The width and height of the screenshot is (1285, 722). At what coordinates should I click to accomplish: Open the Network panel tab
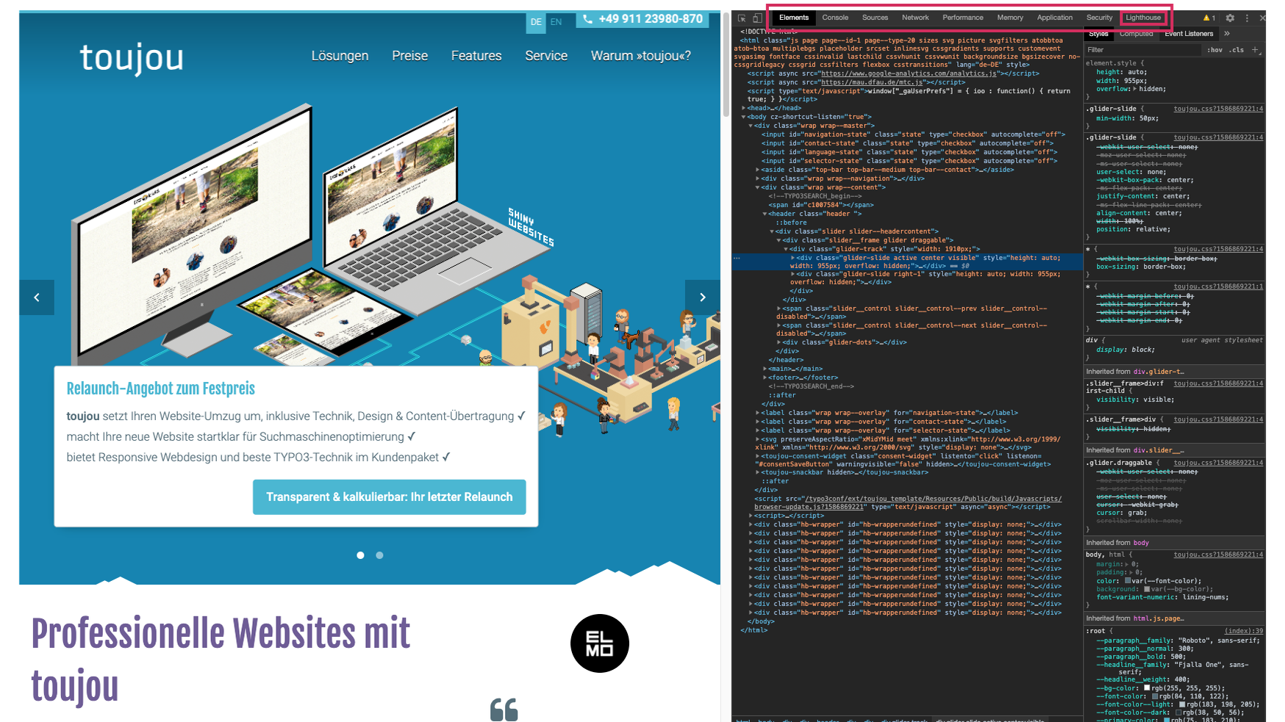pos(915,18)
